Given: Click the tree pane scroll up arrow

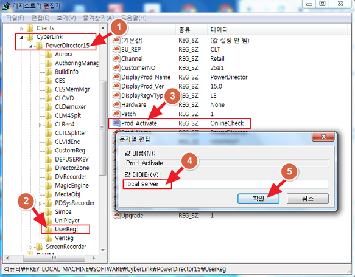Looking at the screenshot, I should (x=103, y=29).
